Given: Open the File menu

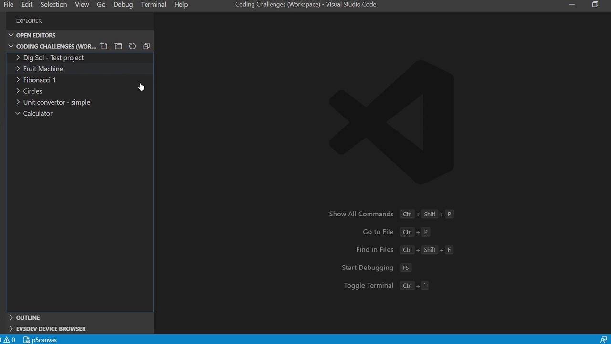Looking at the screenshot, I should click(x=9, y=4).
